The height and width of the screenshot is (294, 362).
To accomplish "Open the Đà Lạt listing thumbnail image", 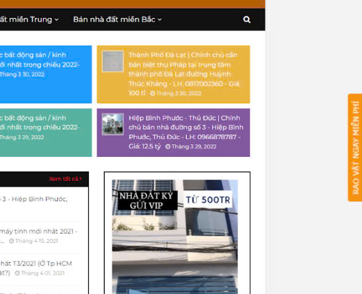I will [113, 62].
